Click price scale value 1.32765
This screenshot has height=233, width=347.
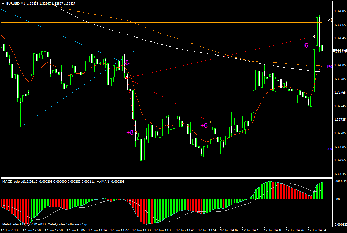340,93
